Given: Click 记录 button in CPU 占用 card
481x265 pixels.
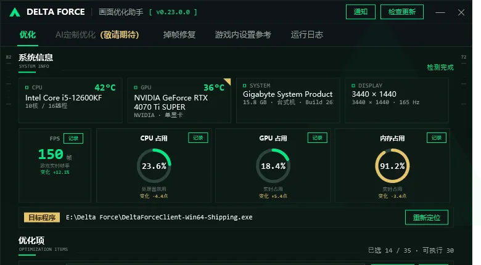Looking at the screenshot, I should coord(198,137).
